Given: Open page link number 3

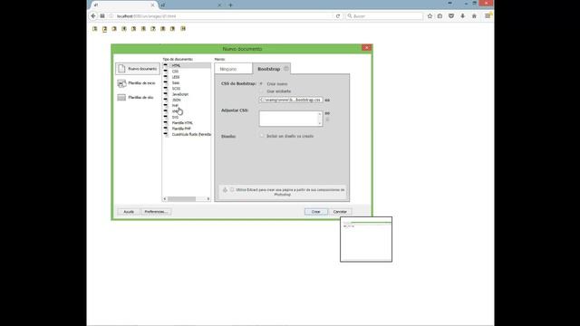Looking at the screenshot, I should (114, 28).
